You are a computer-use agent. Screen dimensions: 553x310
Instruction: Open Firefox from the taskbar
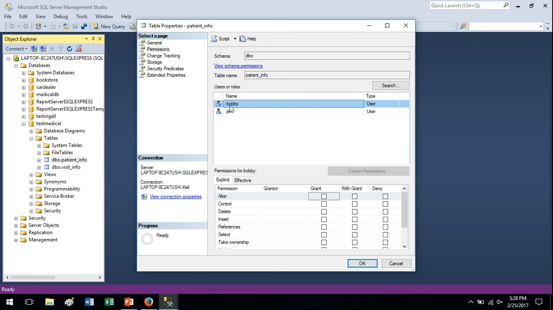click(x=148, y=302)
